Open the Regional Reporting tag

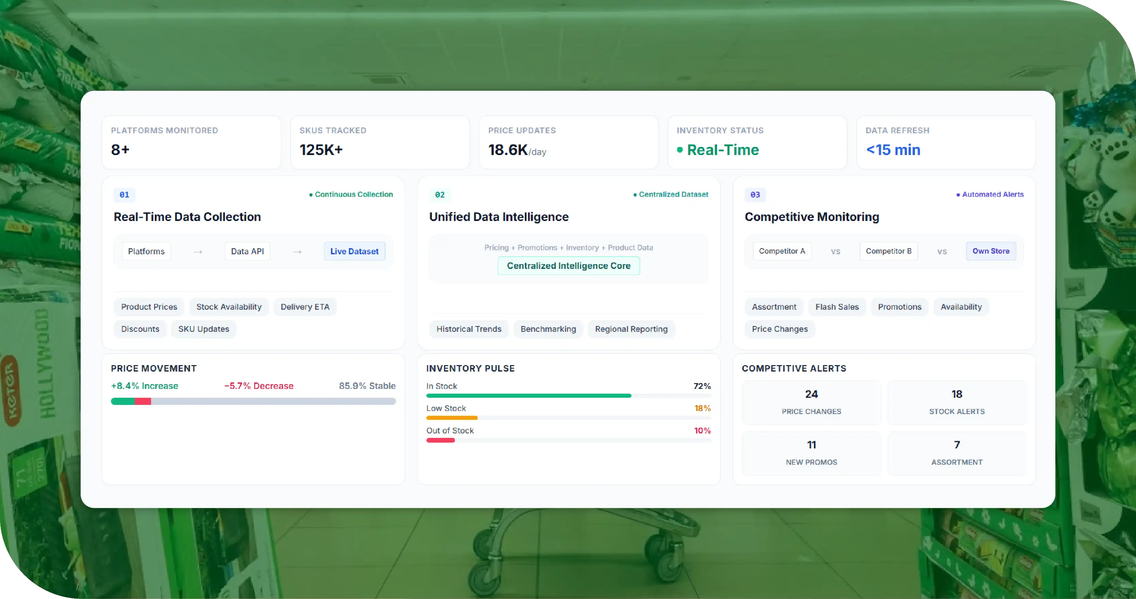pos(631,329)
